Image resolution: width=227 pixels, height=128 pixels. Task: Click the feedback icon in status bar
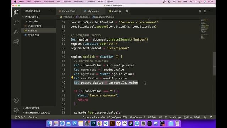[x=205, y=117]
